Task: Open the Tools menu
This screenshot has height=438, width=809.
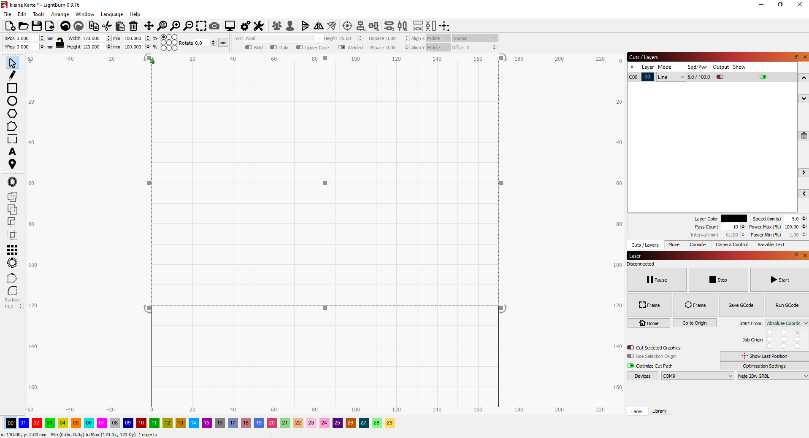Action: [x=38, y=14]
